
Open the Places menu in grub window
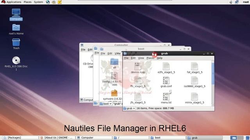tap(150, 58)
